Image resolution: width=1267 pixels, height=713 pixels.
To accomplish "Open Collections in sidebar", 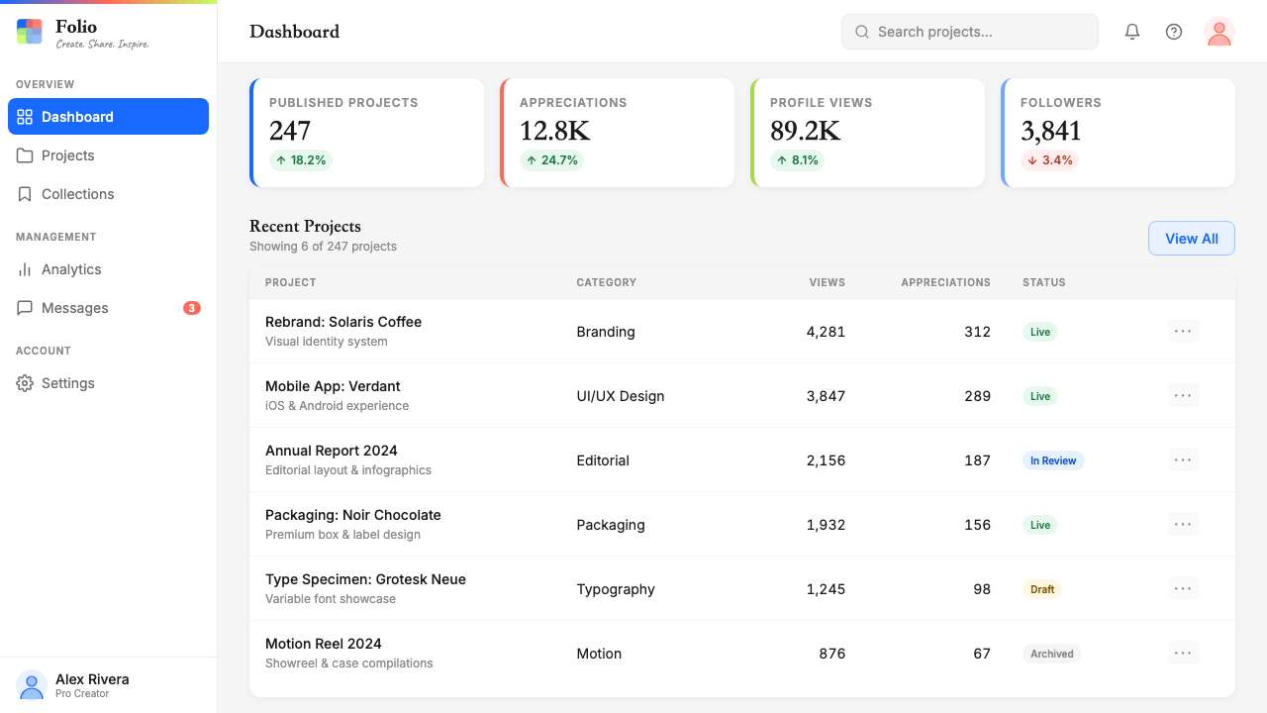I will [x=108, y=194].
